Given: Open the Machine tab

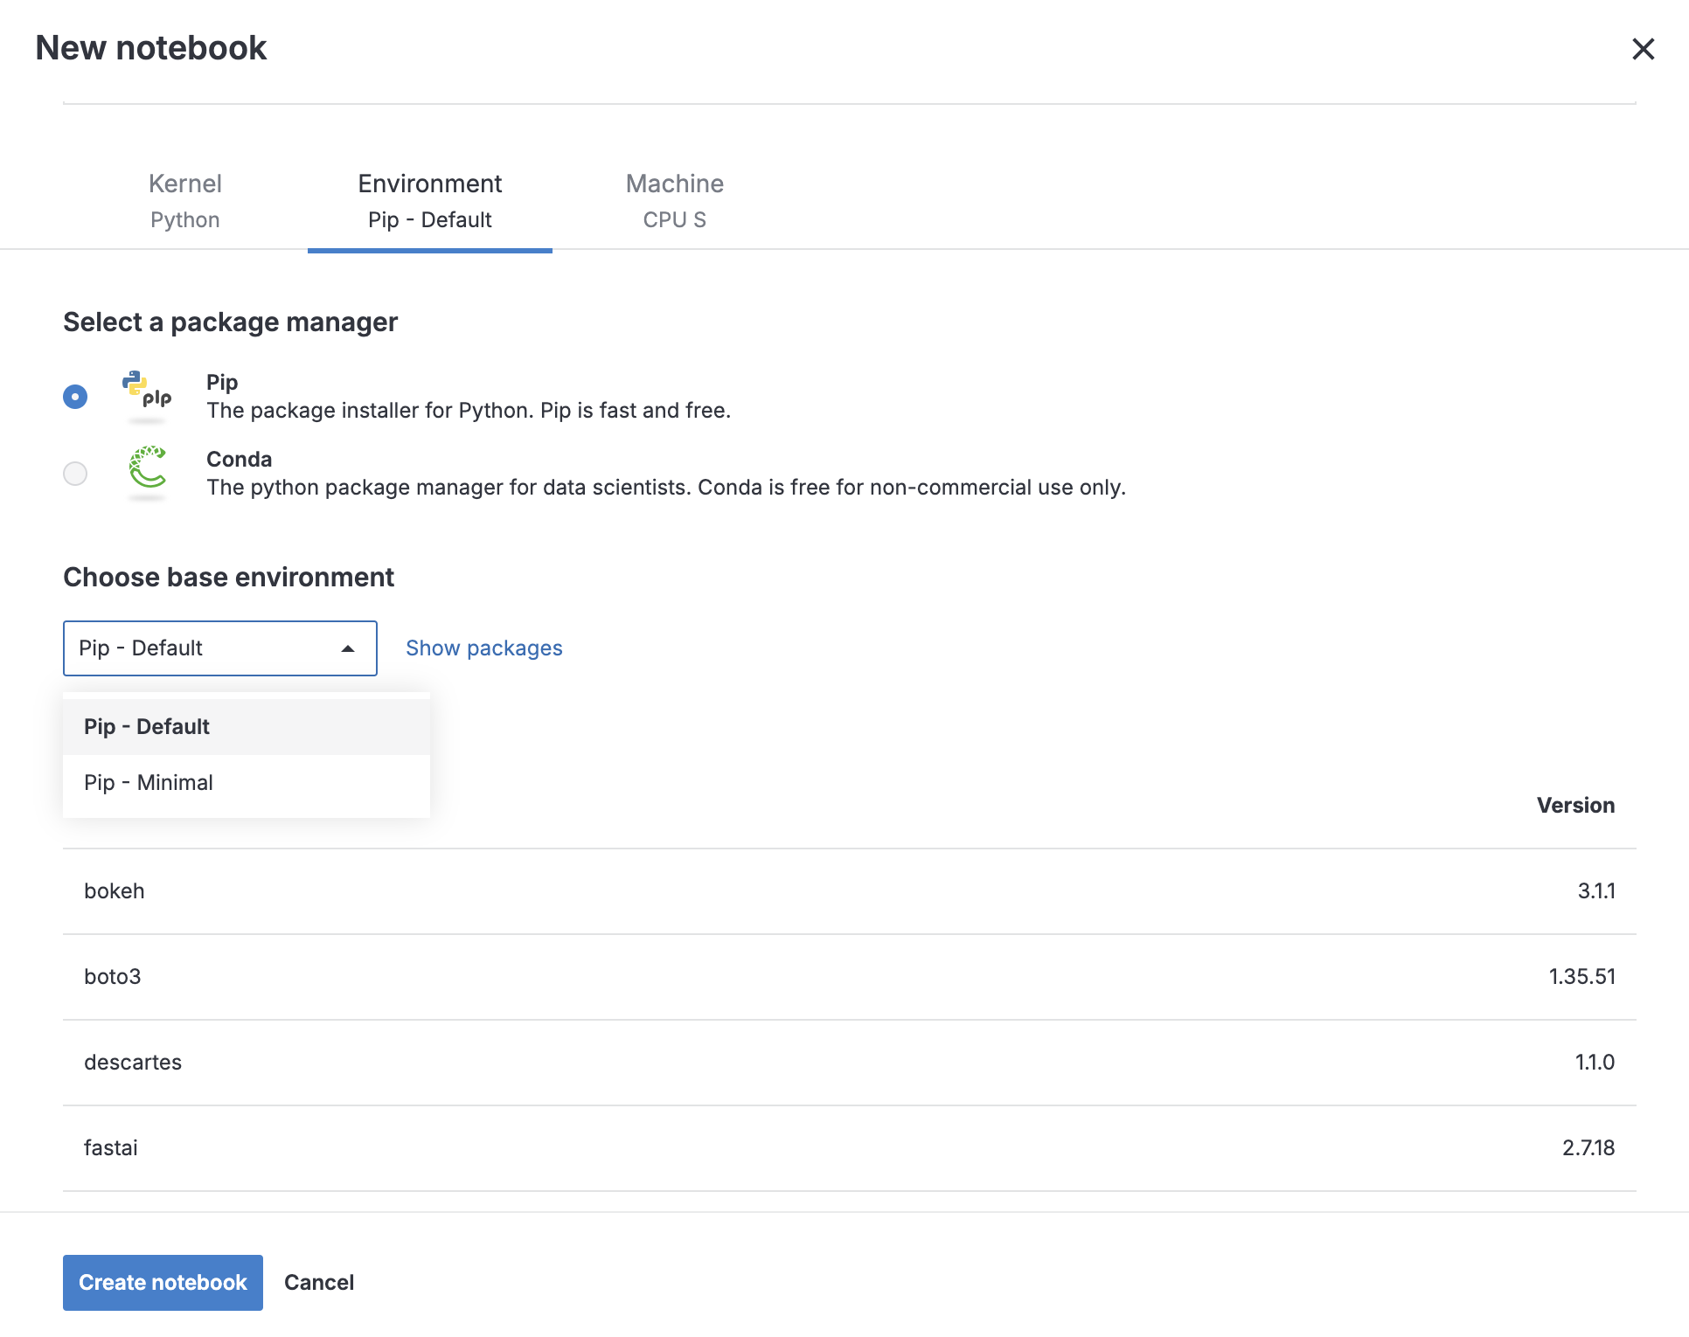Looking at the screenshot, I should coord(674,201).
